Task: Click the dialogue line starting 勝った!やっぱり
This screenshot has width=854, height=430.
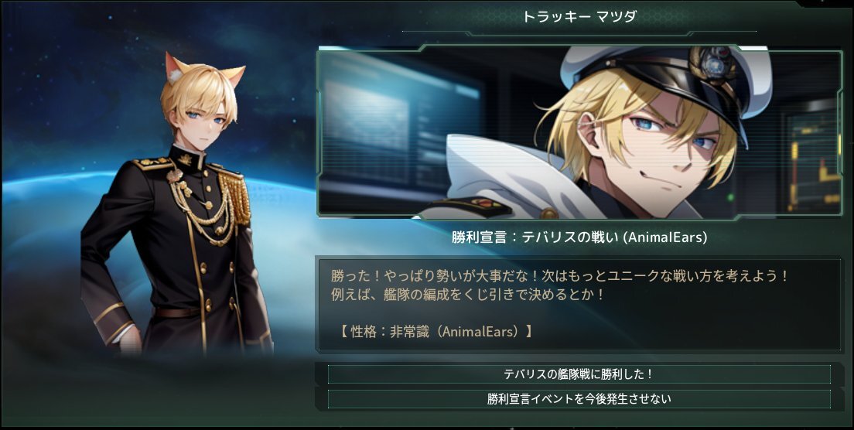Action: (x=559, y=276)
